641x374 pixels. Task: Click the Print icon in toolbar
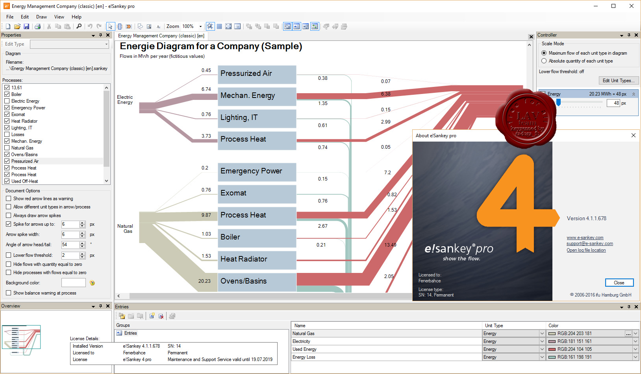(38, 26)
